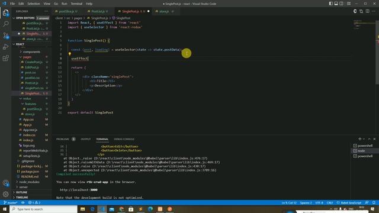This screenshot has height=213, width=379.
Task: Toggle the bottom panel layout icon
Action: click(x=336, y=4)
